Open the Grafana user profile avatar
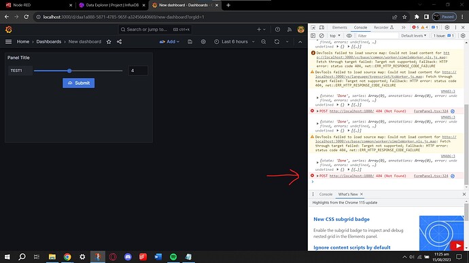 coord(301,30)
